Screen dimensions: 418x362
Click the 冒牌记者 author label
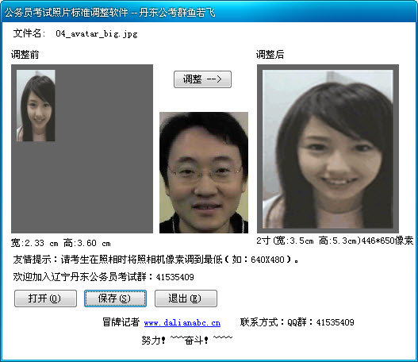(x=121, y=322)
